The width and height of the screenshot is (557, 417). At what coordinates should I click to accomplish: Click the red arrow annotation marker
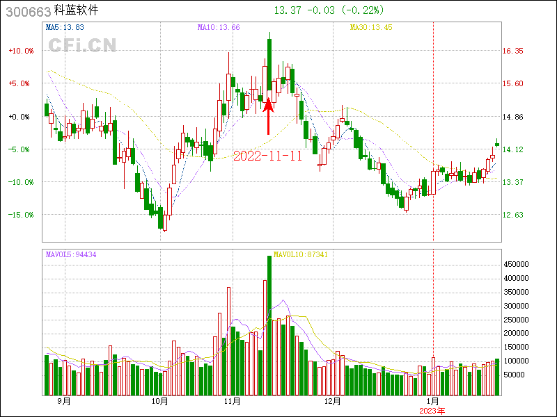pyautogui.click(x=269, y=115)
